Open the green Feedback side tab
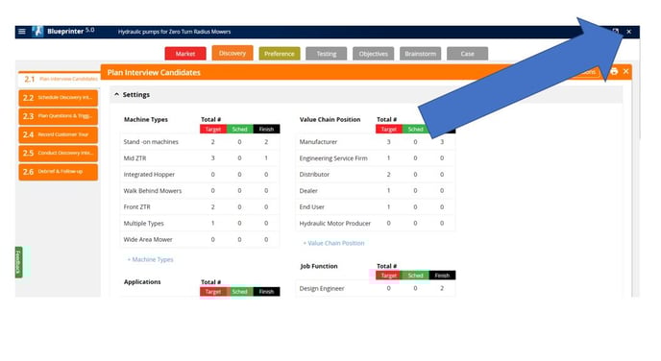This screenshot has height=361, width=661. [18, 262]
